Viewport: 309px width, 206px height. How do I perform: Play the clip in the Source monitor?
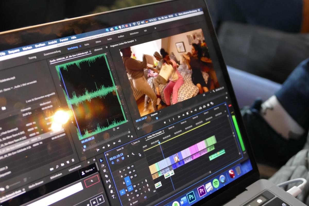109,145
